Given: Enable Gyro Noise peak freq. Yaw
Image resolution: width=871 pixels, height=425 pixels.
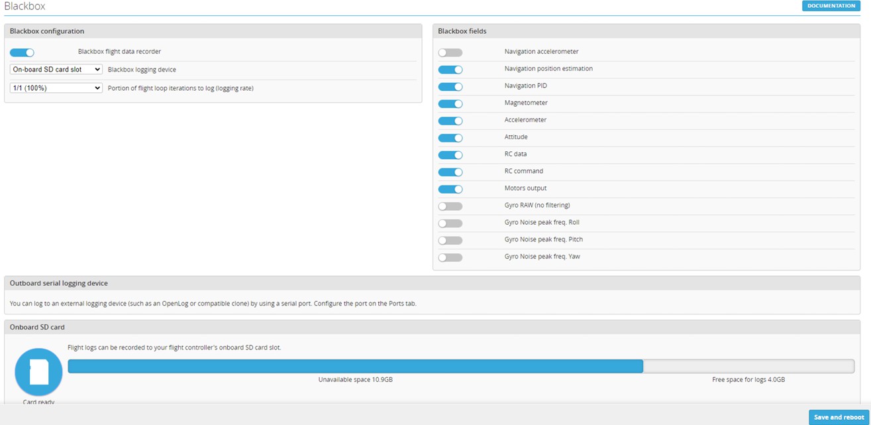Looking at the screenshot, I should tap(450, 257).
